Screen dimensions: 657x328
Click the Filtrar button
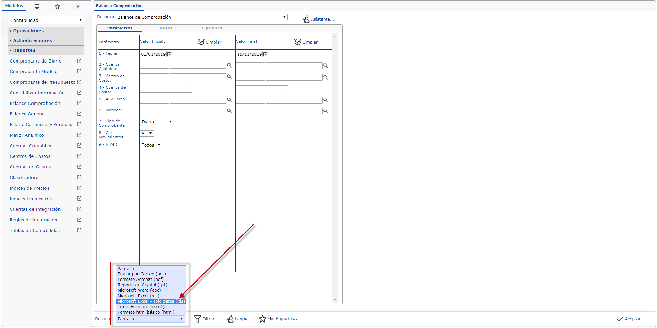click(x=207, y=319)
